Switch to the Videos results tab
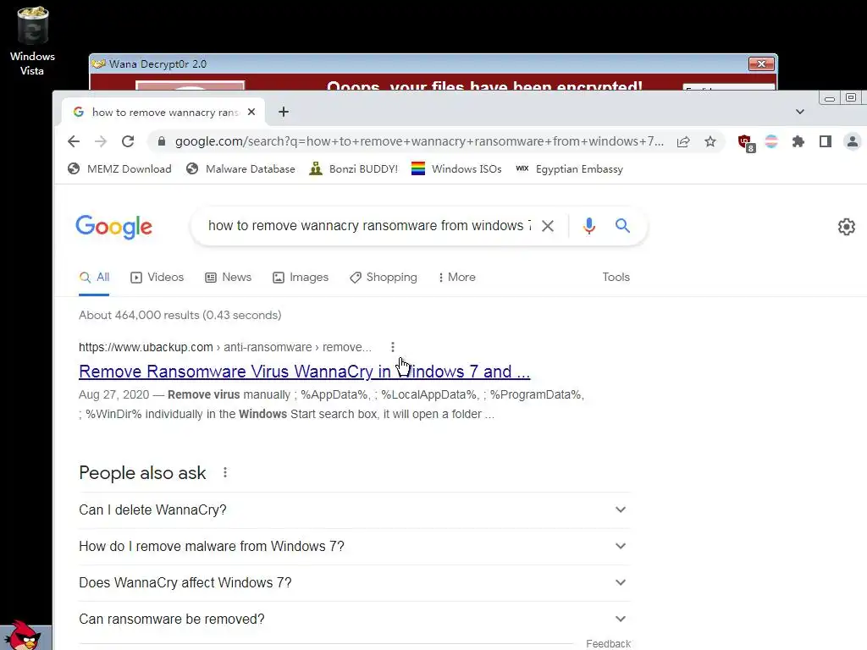 (x=157, y=278)
